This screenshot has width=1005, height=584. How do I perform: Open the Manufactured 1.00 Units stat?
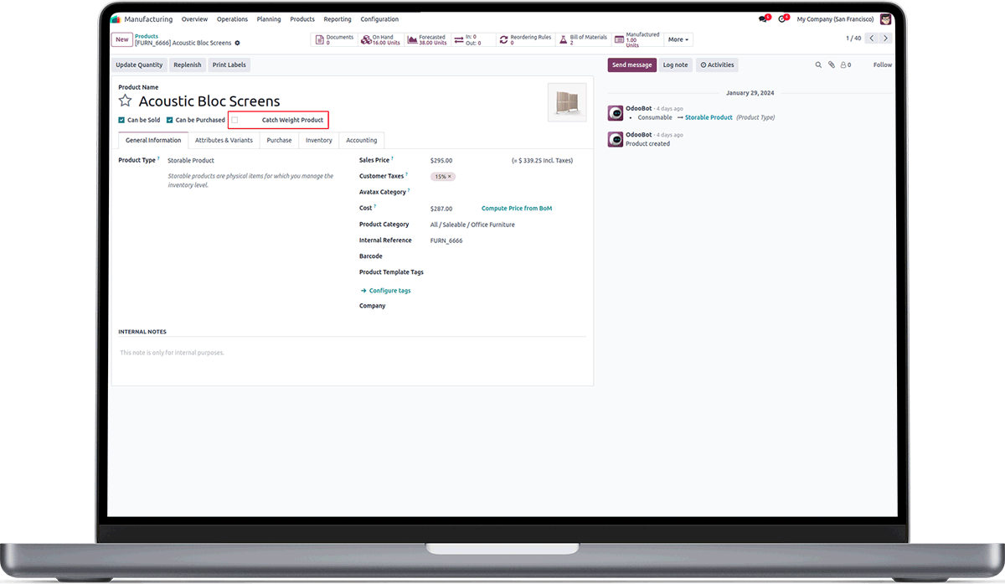coord(637,39)
